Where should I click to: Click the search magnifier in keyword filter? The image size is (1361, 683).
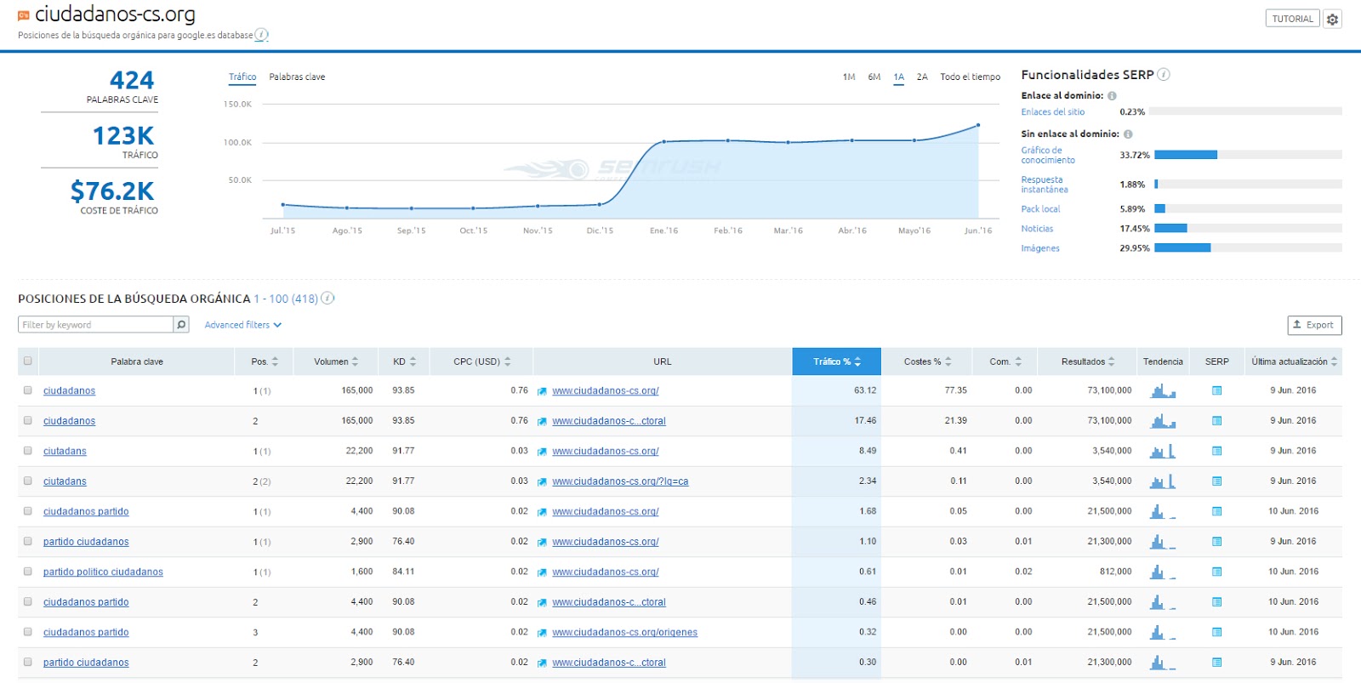pyautogui.click(x=181, y=324)
